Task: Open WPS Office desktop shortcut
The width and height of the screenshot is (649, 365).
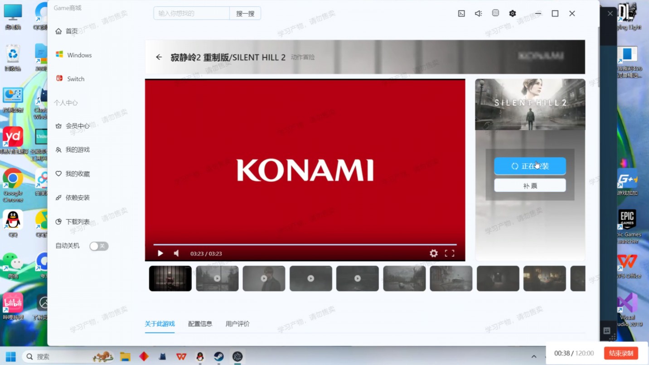Action: click(628, 266)
